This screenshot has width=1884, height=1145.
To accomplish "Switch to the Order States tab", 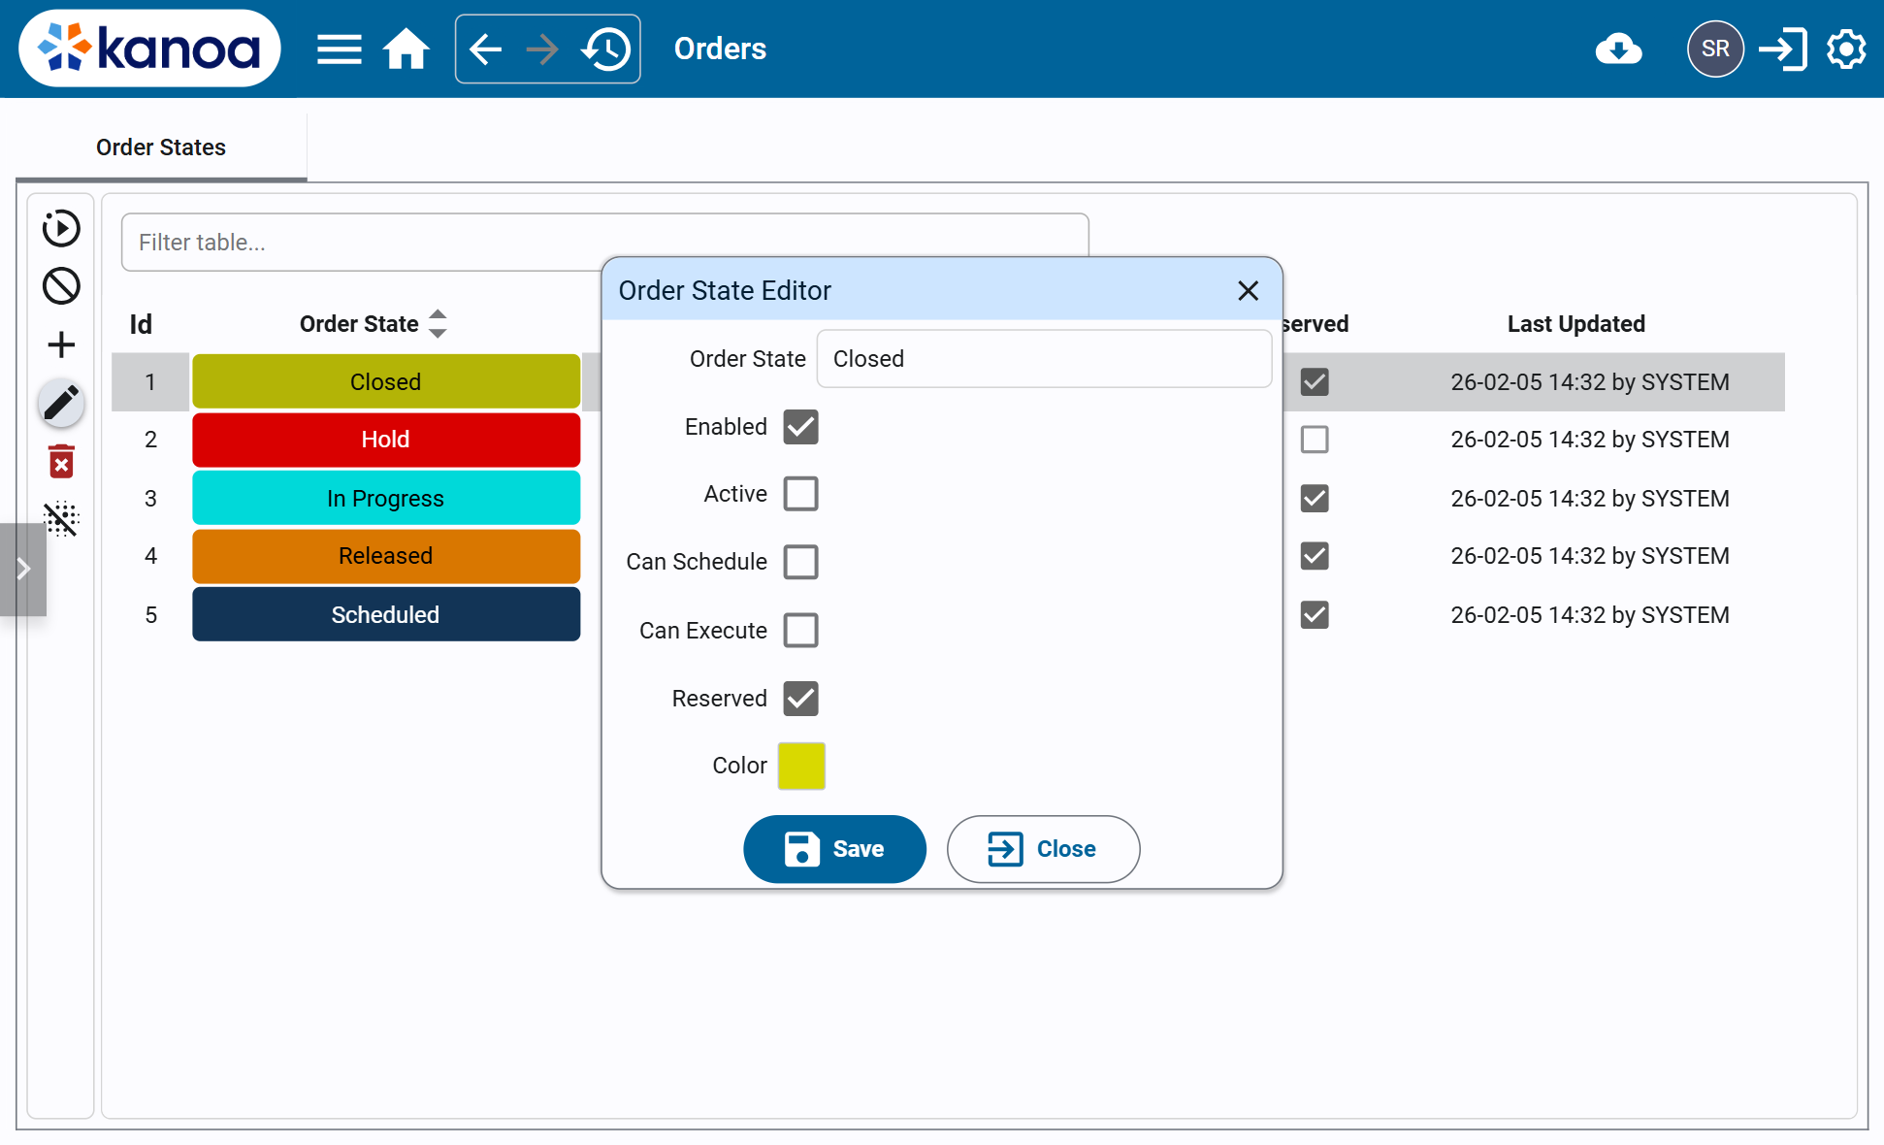I will click(160, 147).
